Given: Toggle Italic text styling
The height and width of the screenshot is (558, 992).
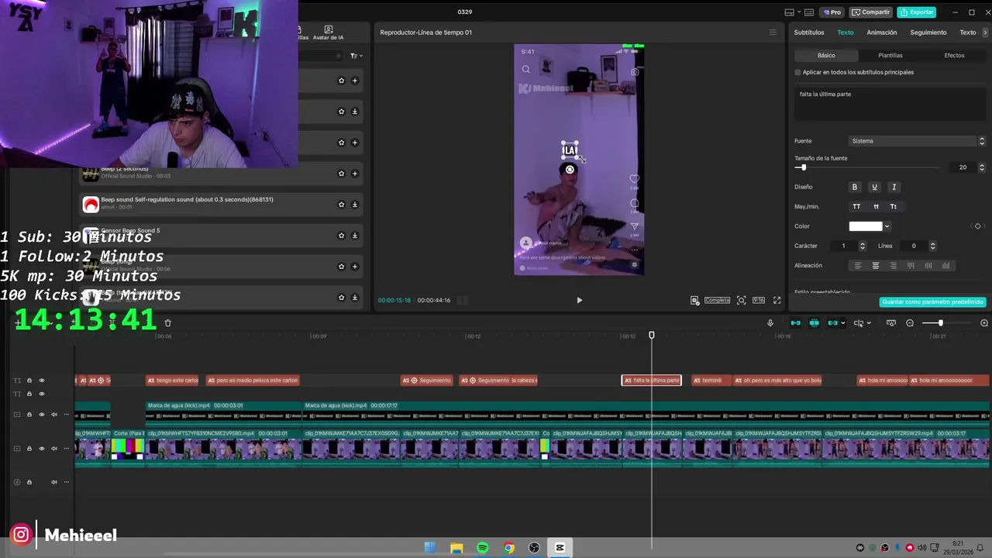Looking at the screenshot, I should tap(894, 187).
